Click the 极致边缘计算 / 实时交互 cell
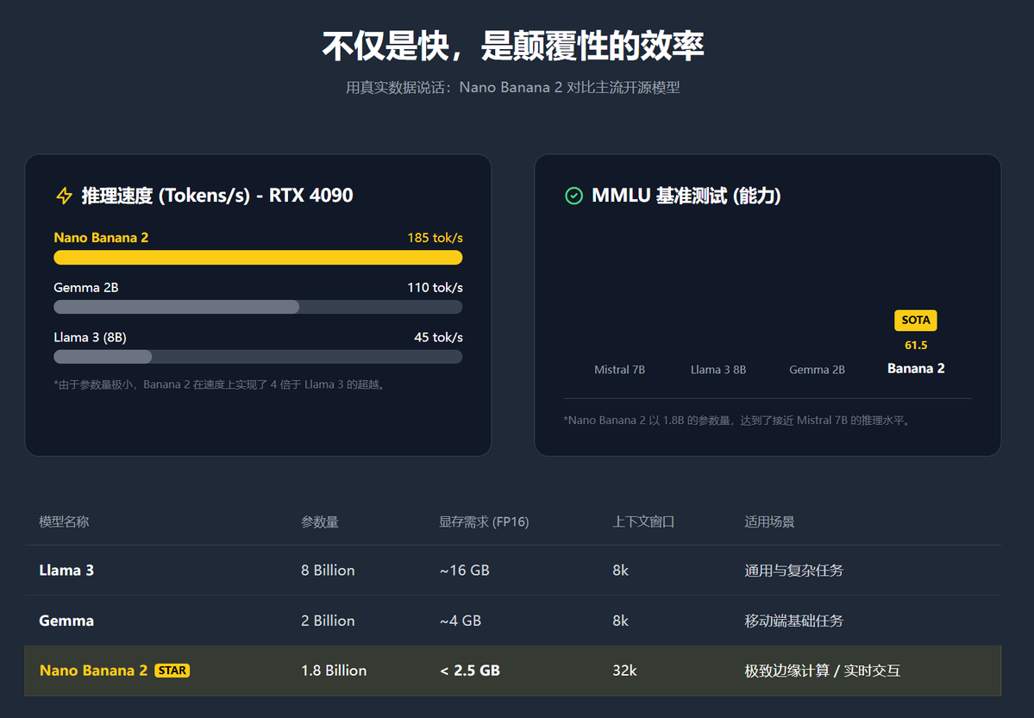The image size is (1034, 718). click(x=823, y=671)
